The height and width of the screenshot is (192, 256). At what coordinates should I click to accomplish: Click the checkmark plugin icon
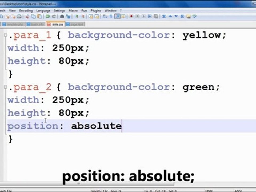(x=194, y=16)
